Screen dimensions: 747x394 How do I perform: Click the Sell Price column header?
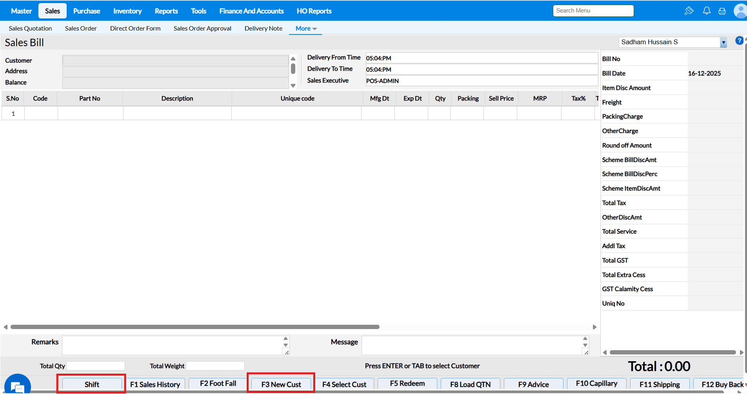point(501,99)
